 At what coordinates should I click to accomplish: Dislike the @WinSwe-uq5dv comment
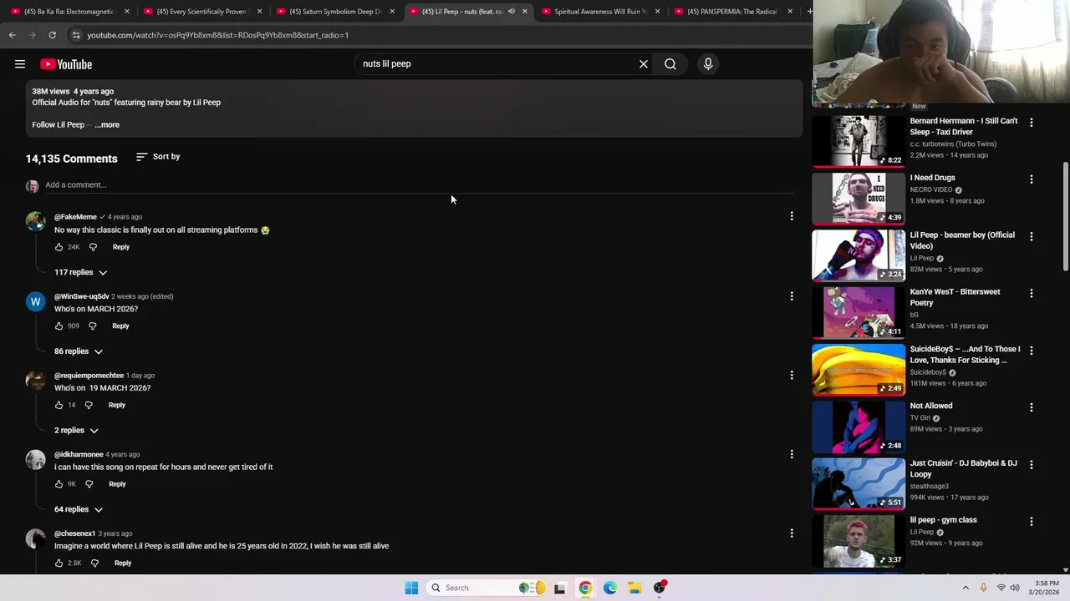92,326
